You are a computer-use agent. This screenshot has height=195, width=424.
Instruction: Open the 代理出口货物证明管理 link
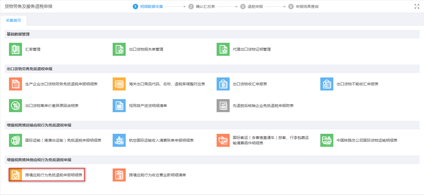pos(252,49)
